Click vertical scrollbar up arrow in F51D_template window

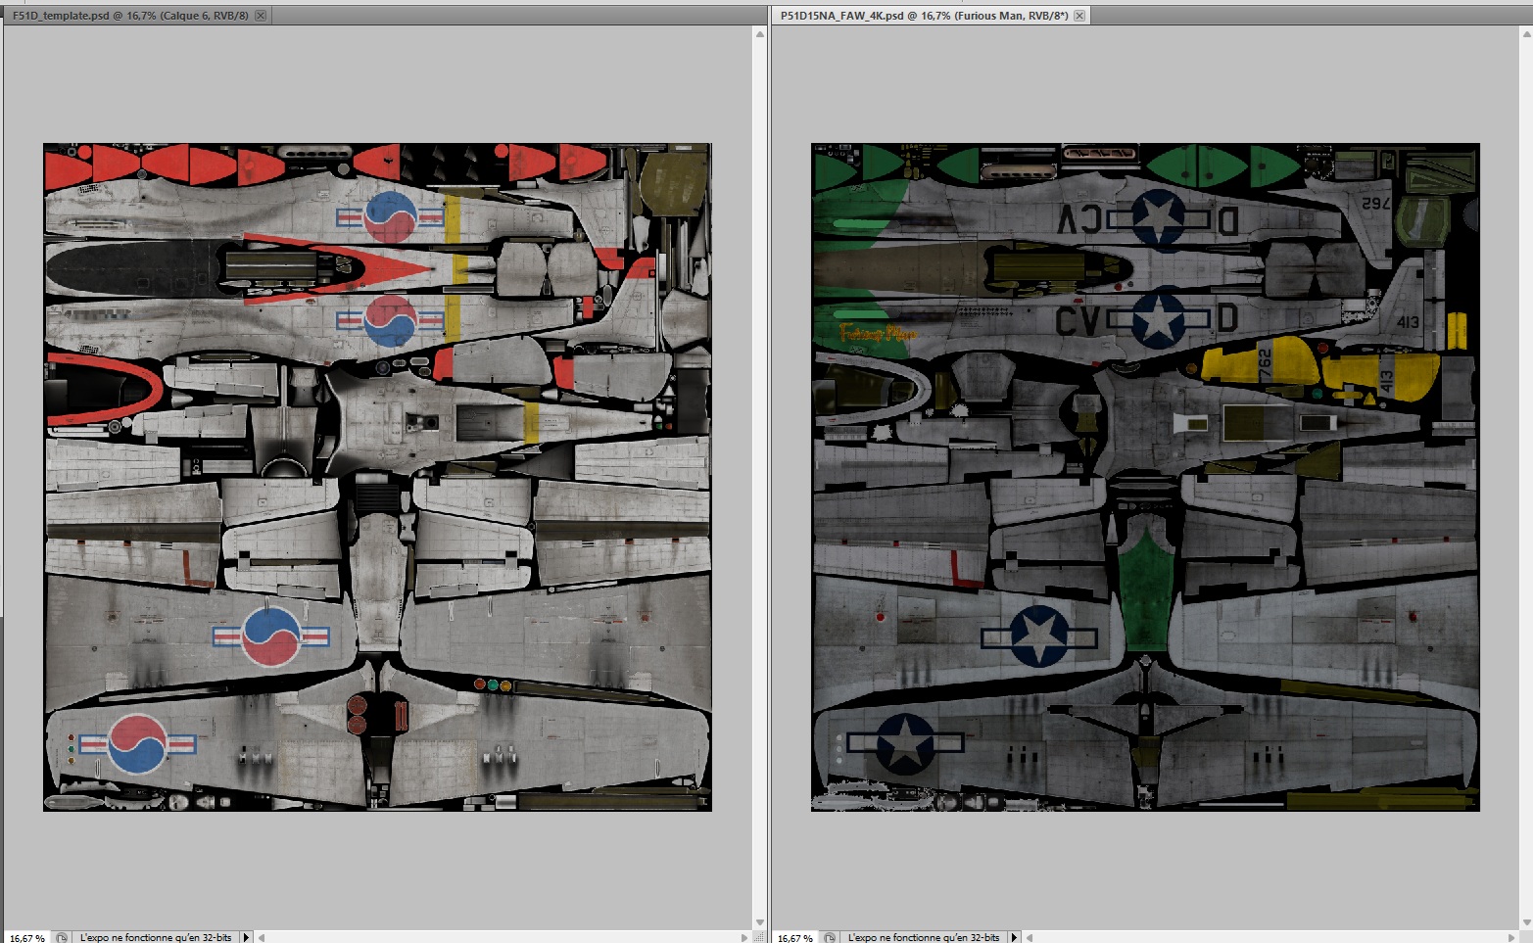(x=760, y=34)
